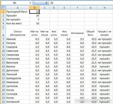
Task: Click Ленский's total score 22,0
Action: click(90, 74)
